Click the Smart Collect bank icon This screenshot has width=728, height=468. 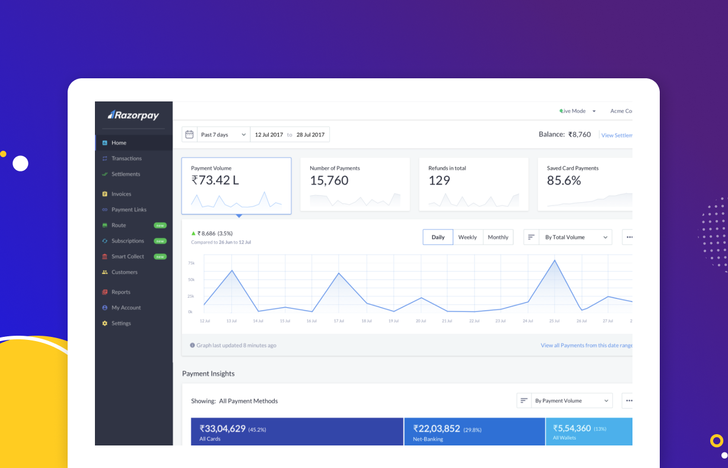(104, 257)
